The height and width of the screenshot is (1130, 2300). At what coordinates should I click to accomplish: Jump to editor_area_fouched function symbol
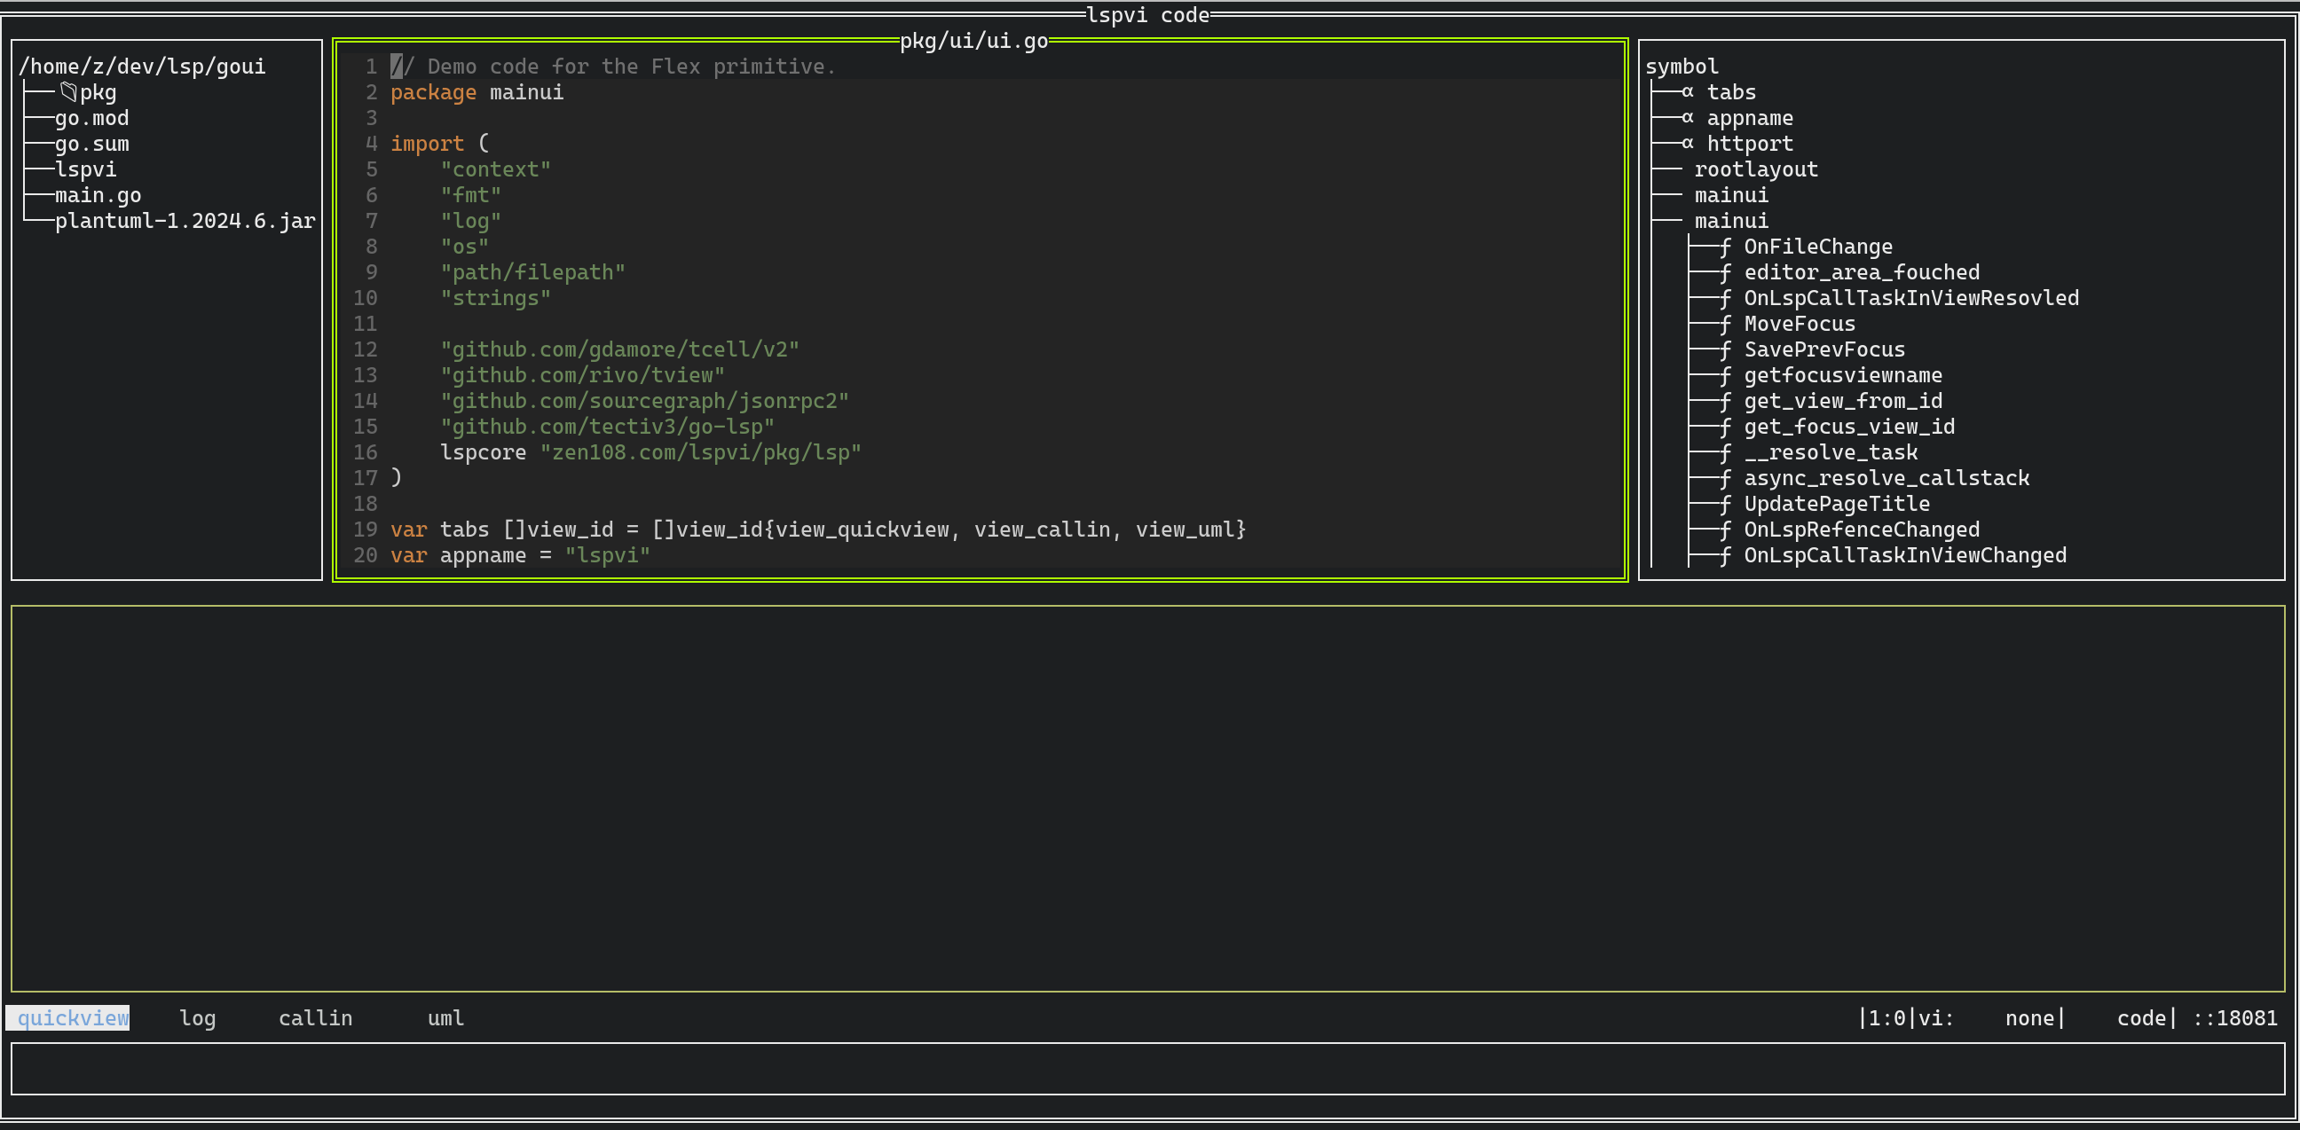pos(1861,273)
